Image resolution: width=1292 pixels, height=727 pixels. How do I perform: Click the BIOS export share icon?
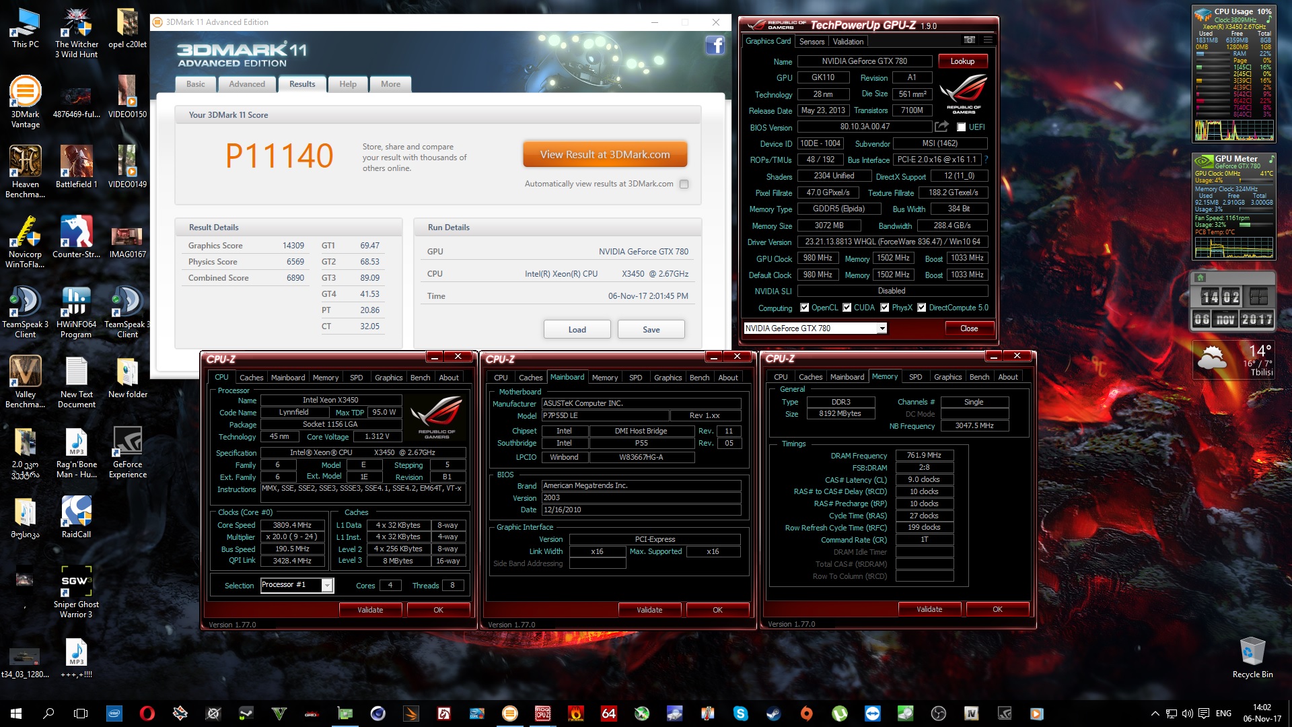tap(942, 127)
